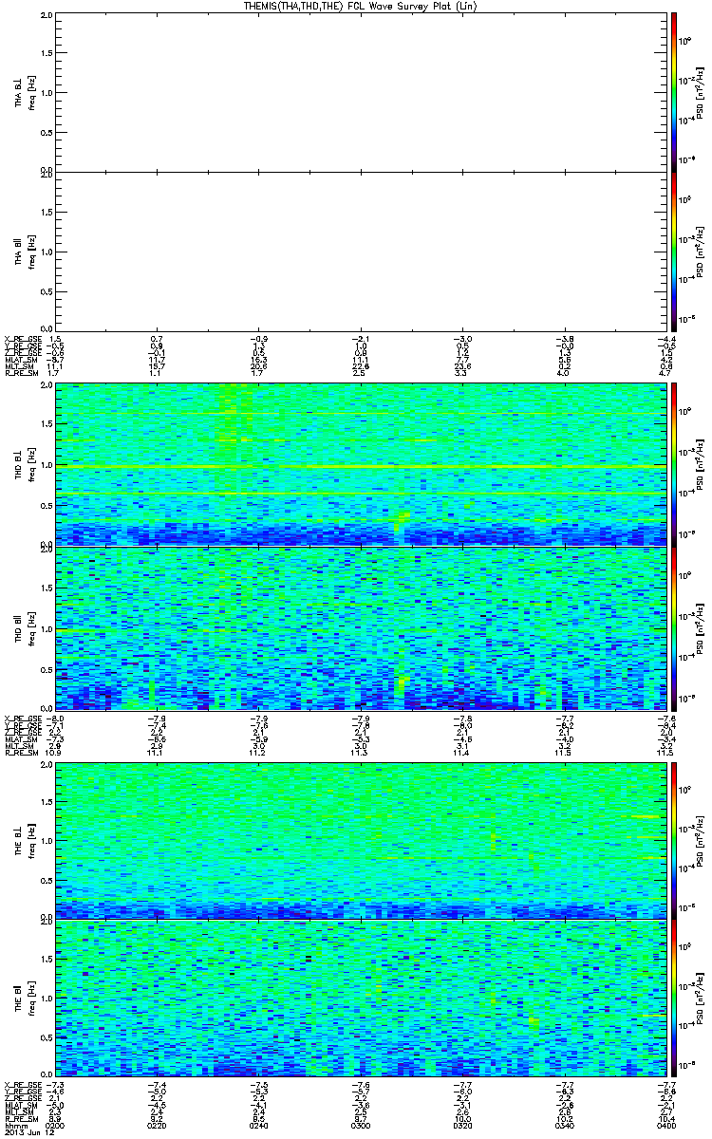The height and width of the screenshot is (1139, 712).
Task: Click the '0240' time tick label at bottom
Action: click(x=259, y=1126)
